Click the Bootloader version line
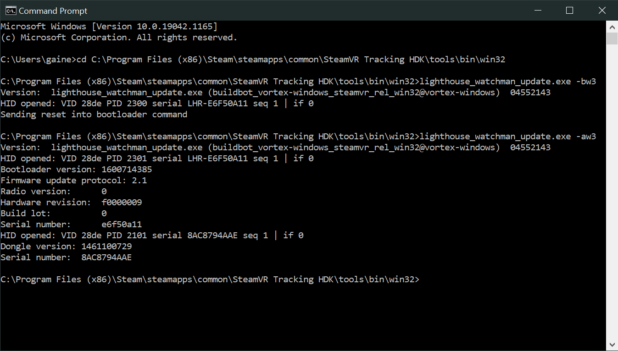 pos(76,170)
